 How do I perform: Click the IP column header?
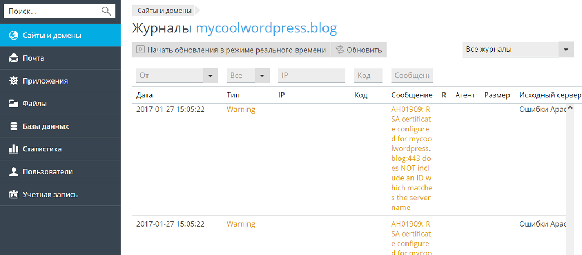pyautogui.click(x=282, y=95)
